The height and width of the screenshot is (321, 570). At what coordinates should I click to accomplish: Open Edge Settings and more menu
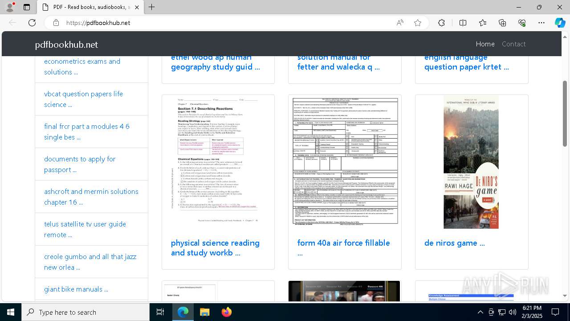click(541, 23)
